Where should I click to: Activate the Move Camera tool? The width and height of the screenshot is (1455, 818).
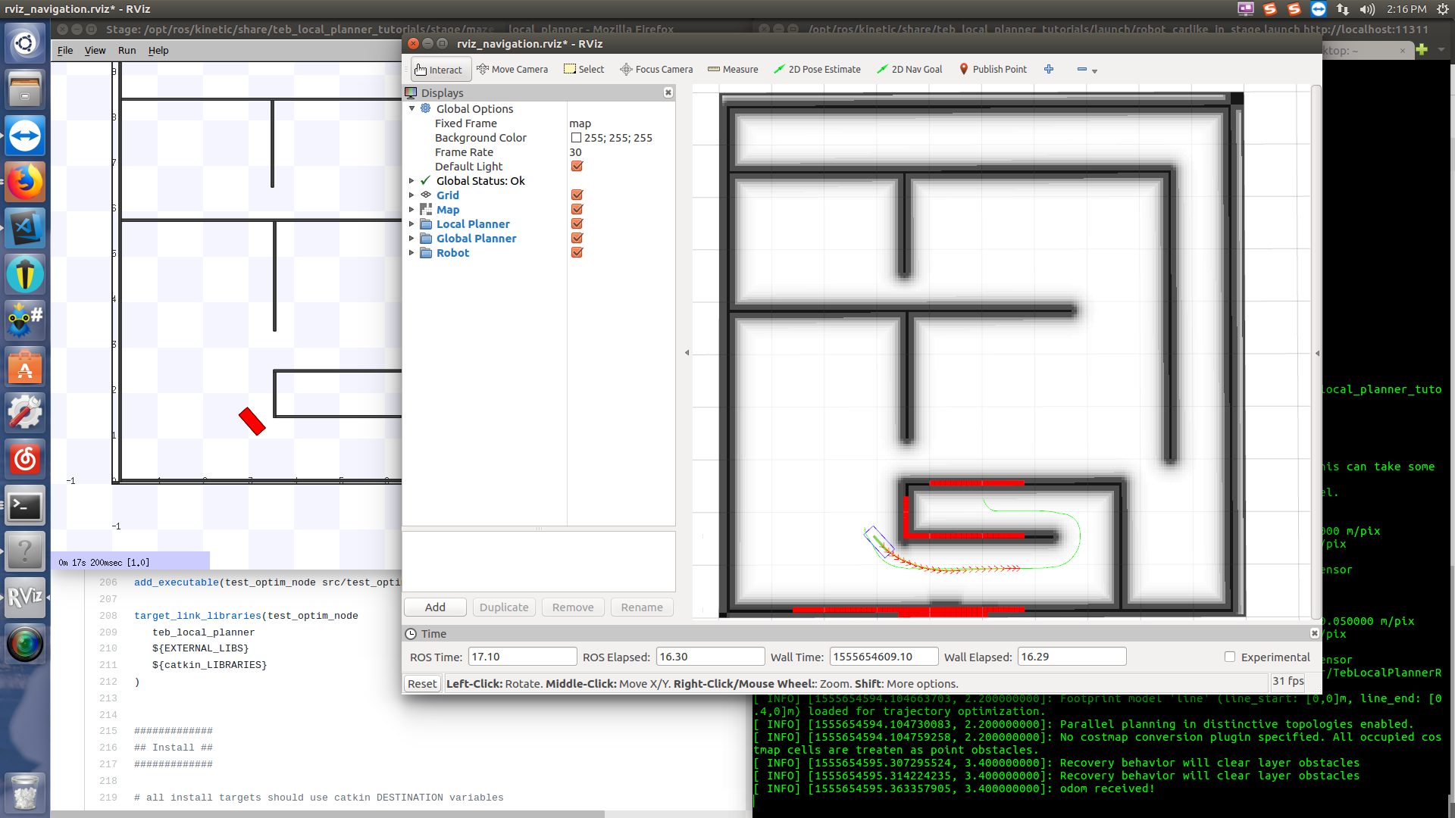512,70
